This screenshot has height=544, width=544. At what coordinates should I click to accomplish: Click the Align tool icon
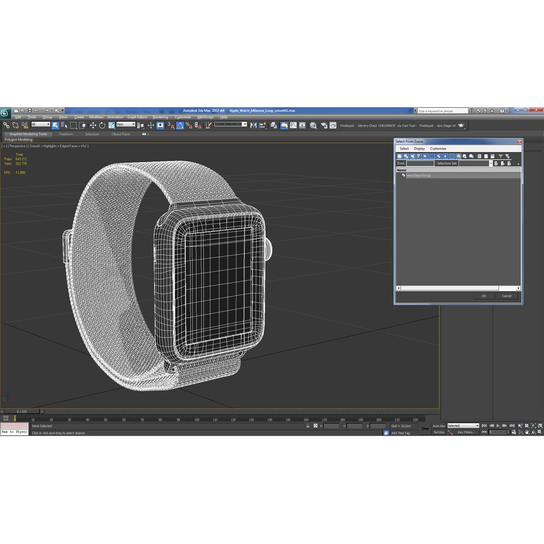coord(262,125)
